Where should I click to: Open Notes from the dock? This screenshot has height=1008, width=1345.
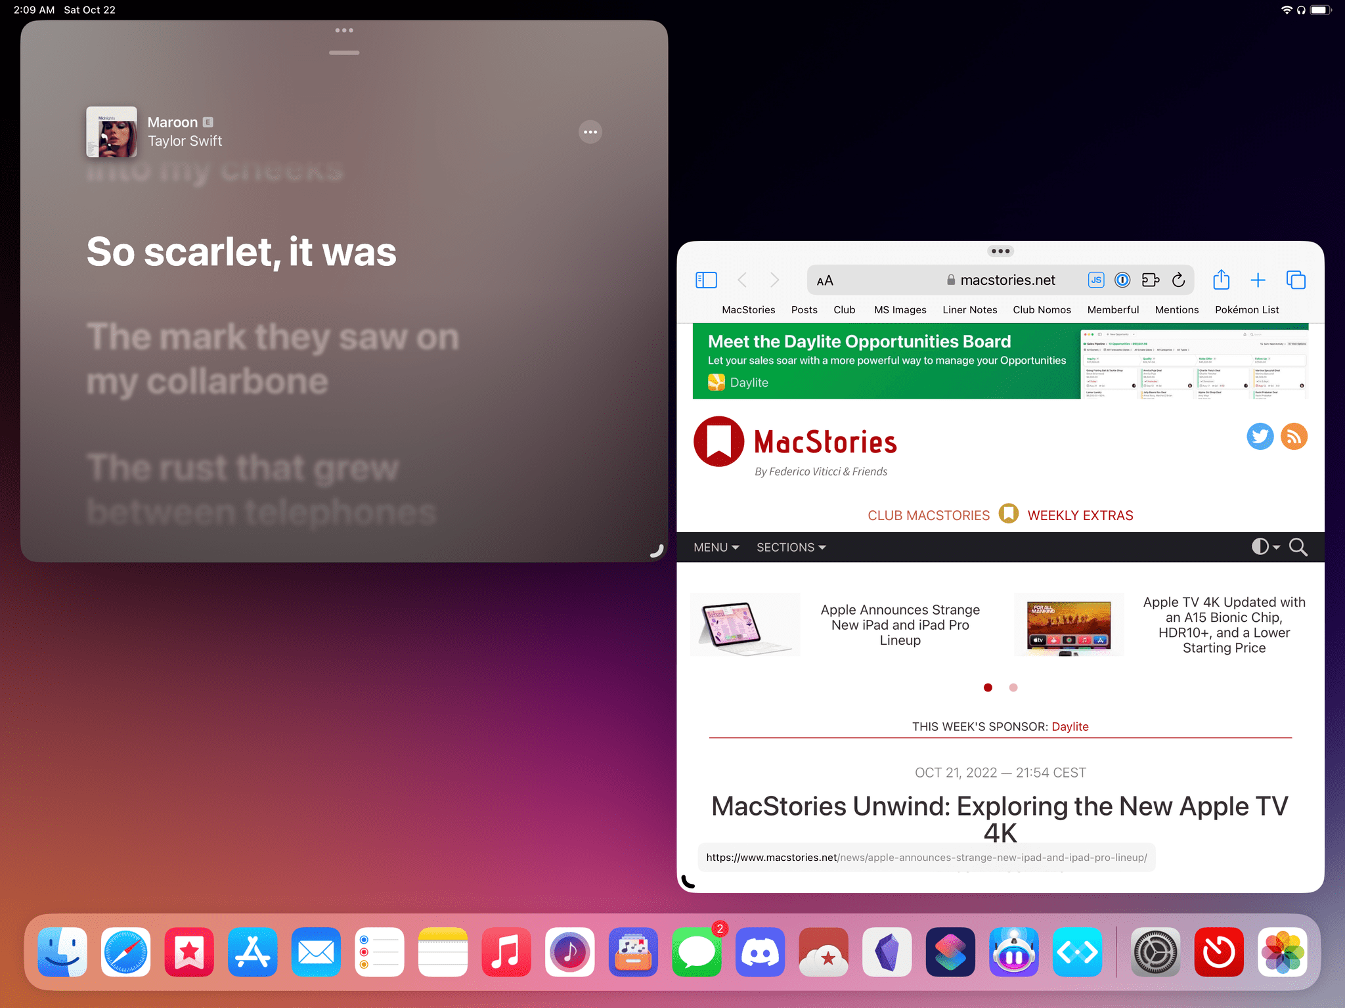pos(443,952)
